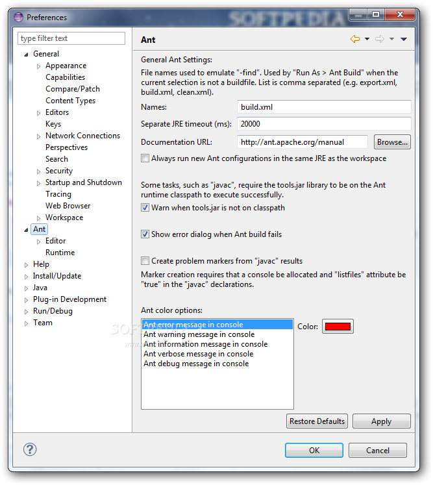Screen dimensions: 433x485
Task: Select Content Types in the tree
Action: point(71,101)
